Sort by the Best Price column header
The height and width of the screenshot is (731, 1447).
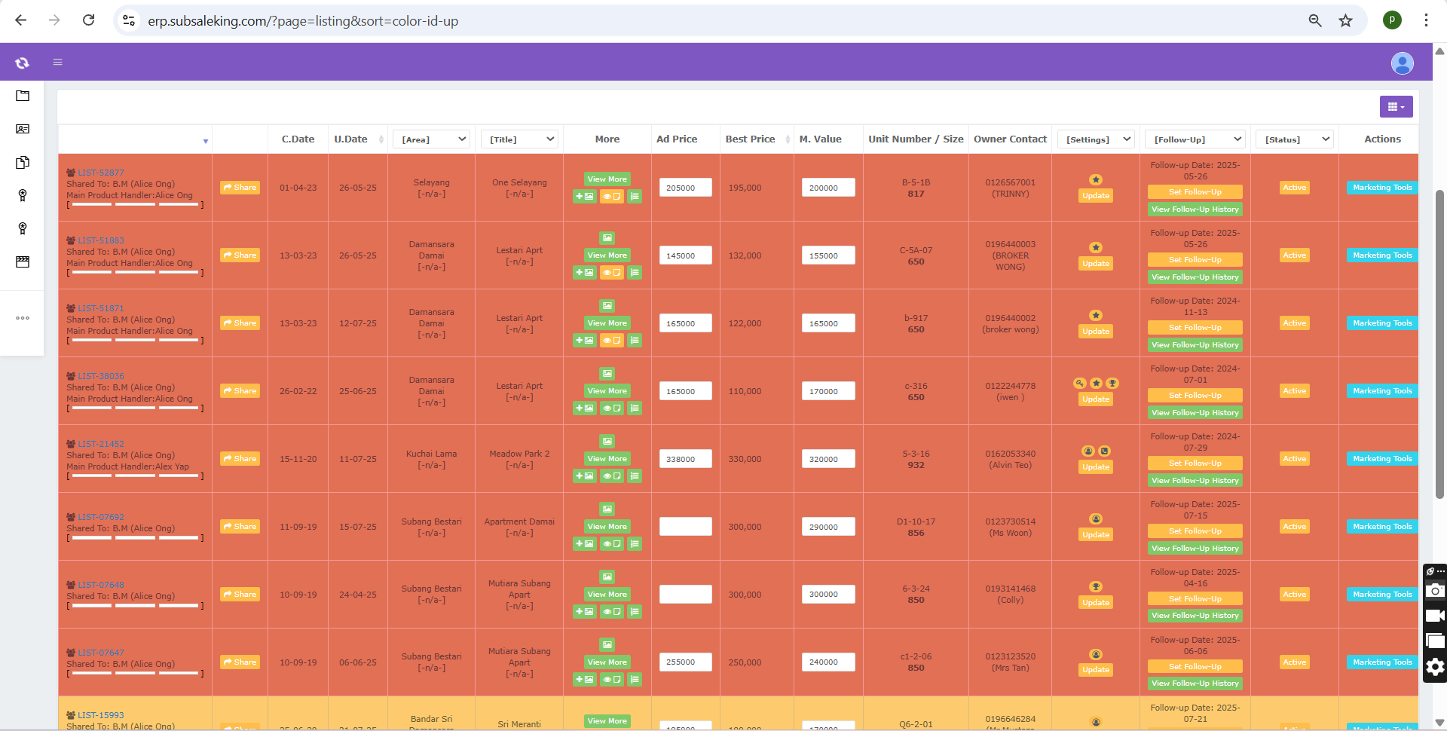coord(750,139)
